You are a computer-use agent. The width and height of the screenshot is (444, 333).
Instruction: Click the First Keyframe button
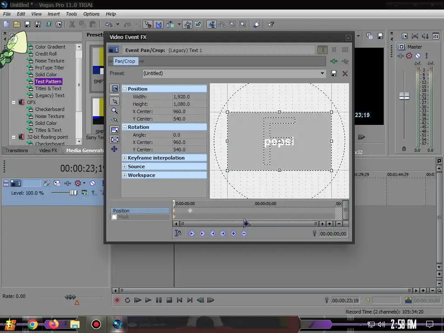tap(191, 234)
